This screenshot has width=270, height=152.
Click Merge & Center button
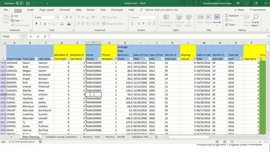tap(113, 24)
